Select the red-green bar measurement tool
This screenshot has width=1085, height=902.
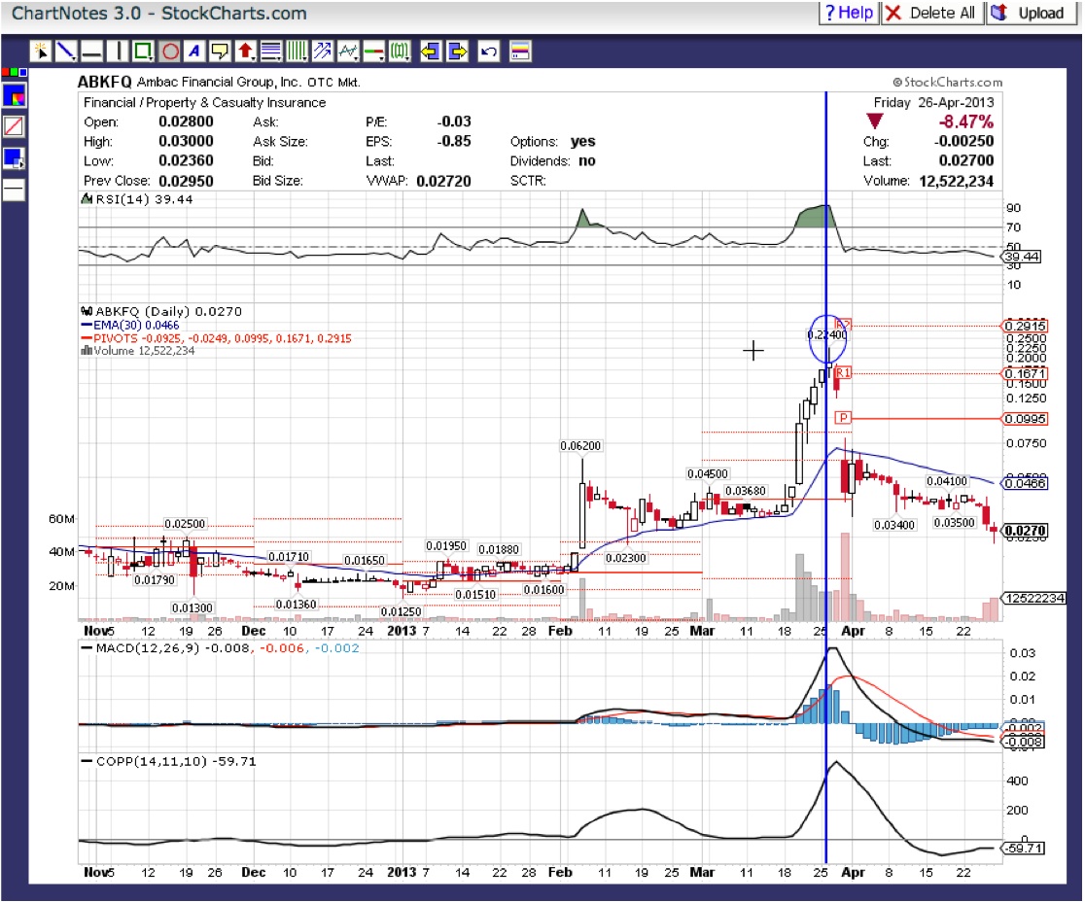click(372, 52)
